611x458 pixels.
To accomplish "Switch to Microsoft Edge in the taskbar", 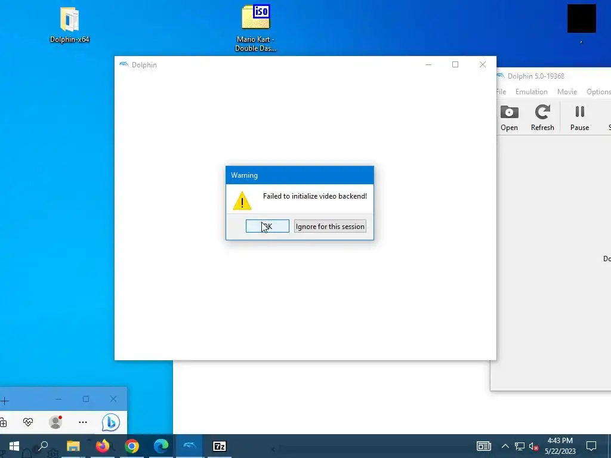I will point(161,446).
